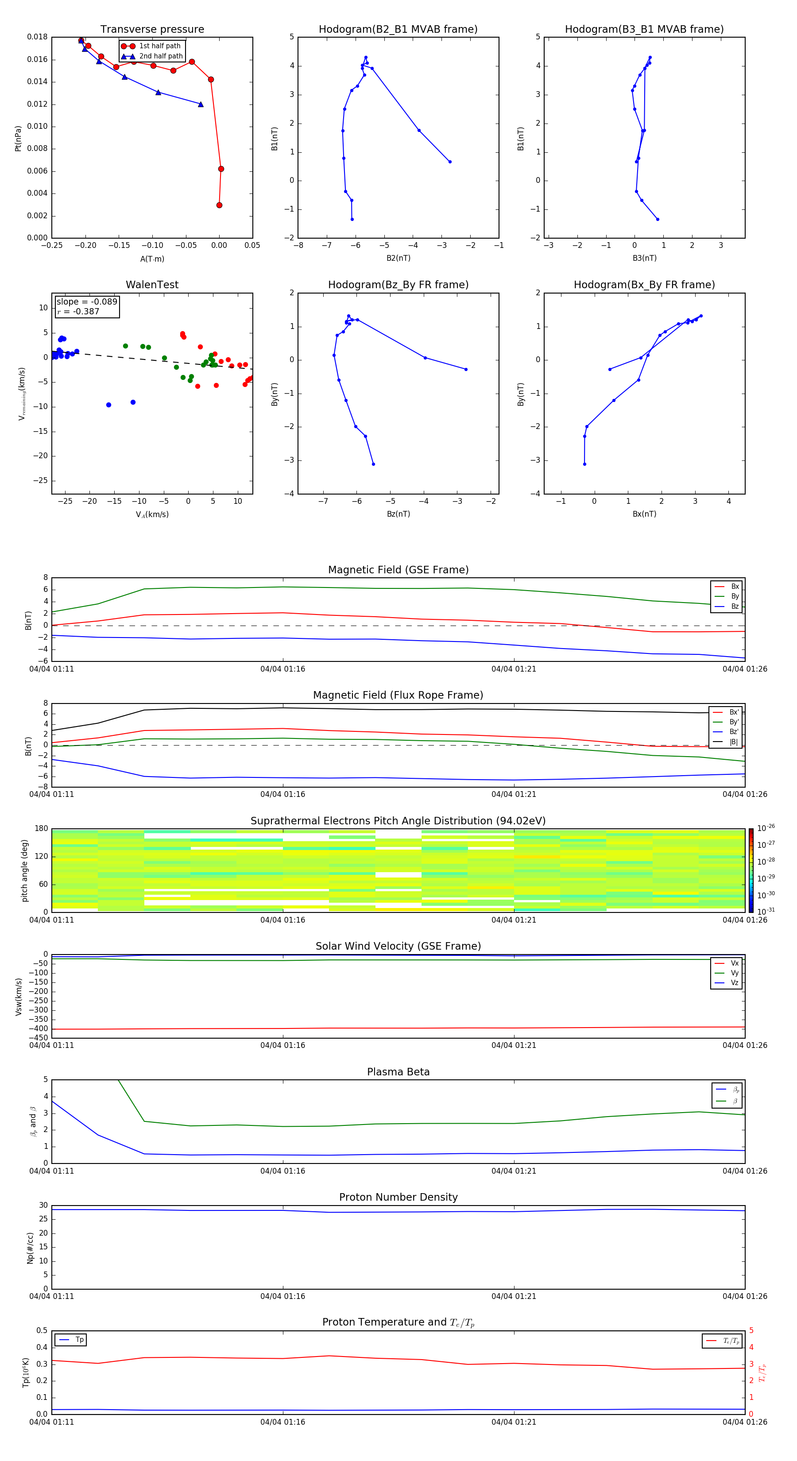Click the Tp legend in proton temperature plot
Image resolution: width=797 pixels, height=1461 pixels.
[70, 1340]
